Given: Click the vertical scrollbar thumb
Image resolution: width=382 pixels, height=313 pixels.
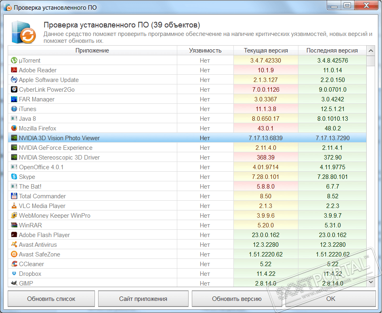Looking at the screenshot, I should pyautogui.click(x=371, y=61).
